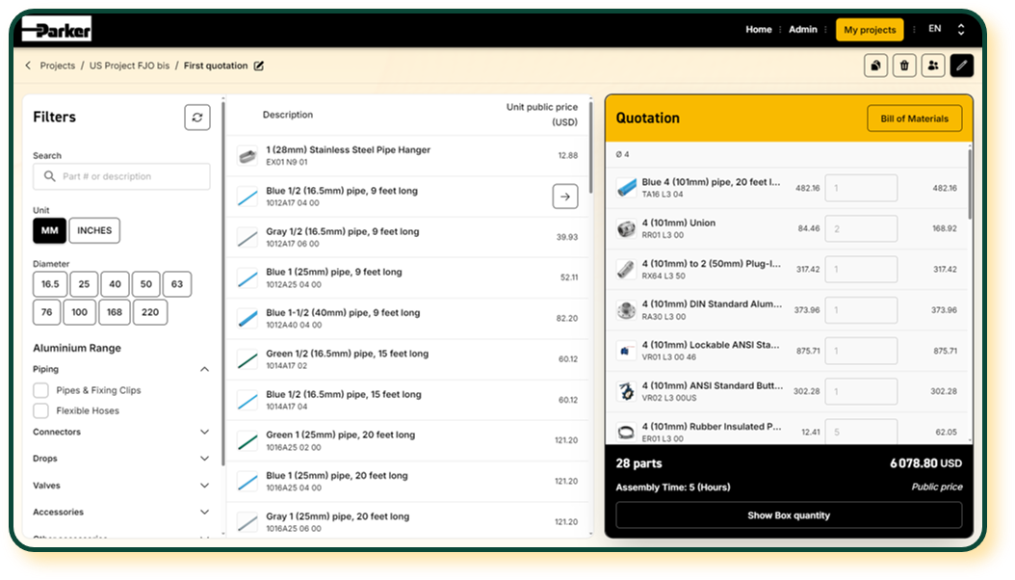Click the duplicate quotation icon
The image size is (1015, 580).
pyautogui.click(x=875, y=66)
